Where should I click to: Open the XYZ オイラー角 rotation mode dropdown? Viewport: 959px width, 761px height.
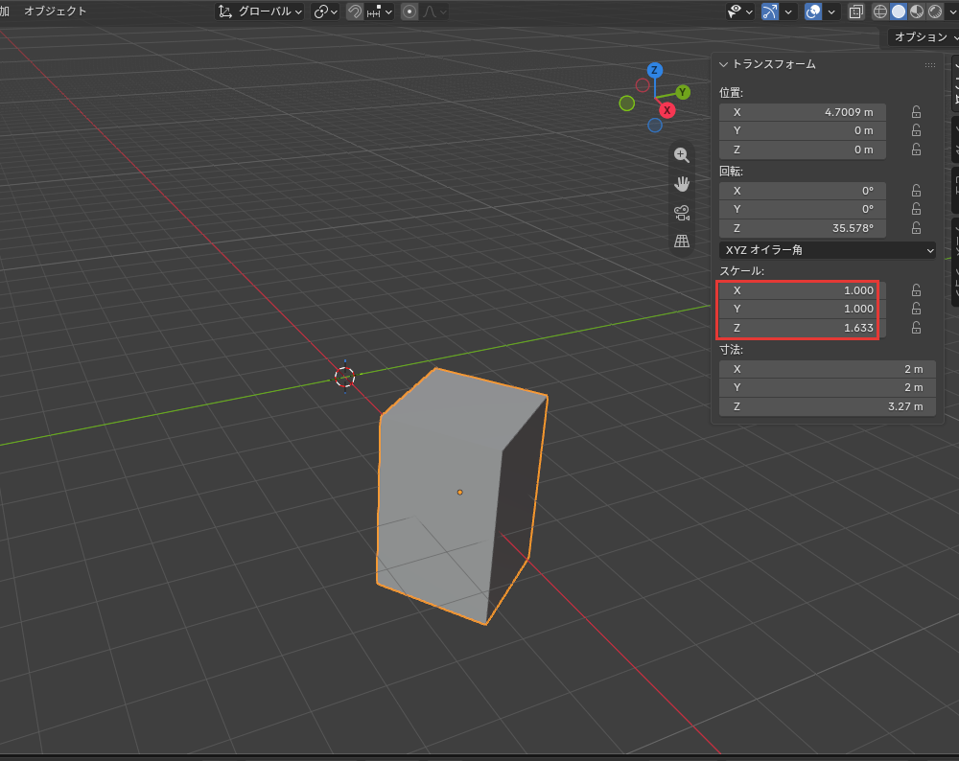tap(827, 250)
